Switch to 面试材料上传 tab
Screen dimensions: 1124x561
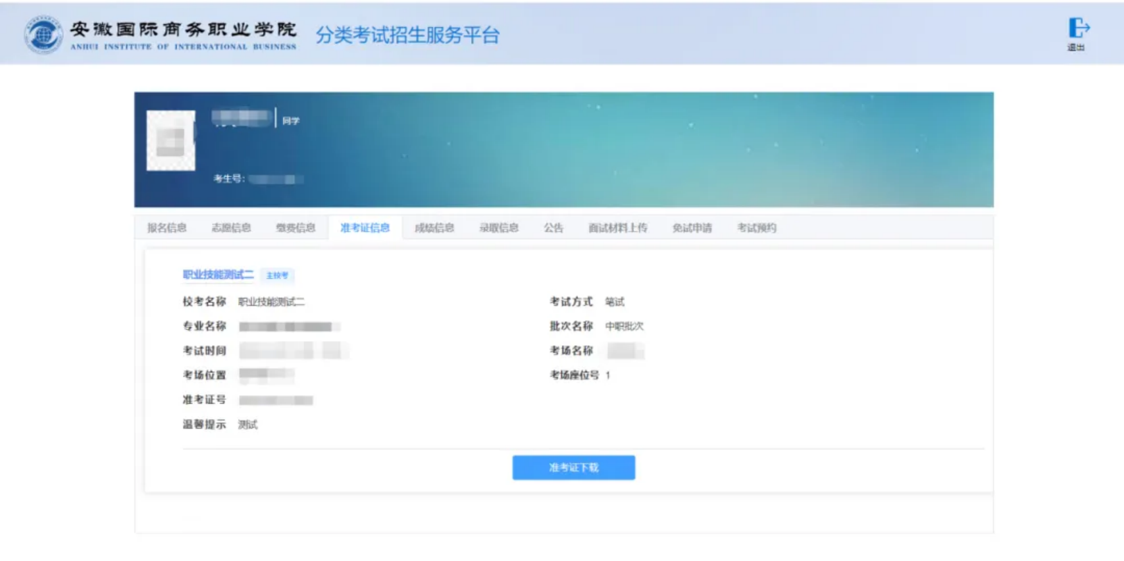pyautogui.click(x=618, y=227)
